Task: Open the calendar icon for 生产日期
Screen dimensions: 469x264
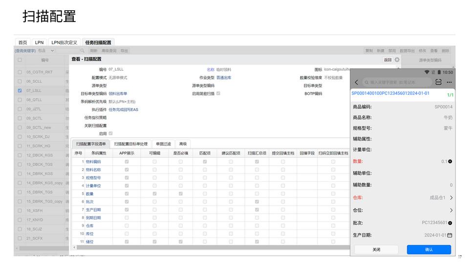Action: 450,235
